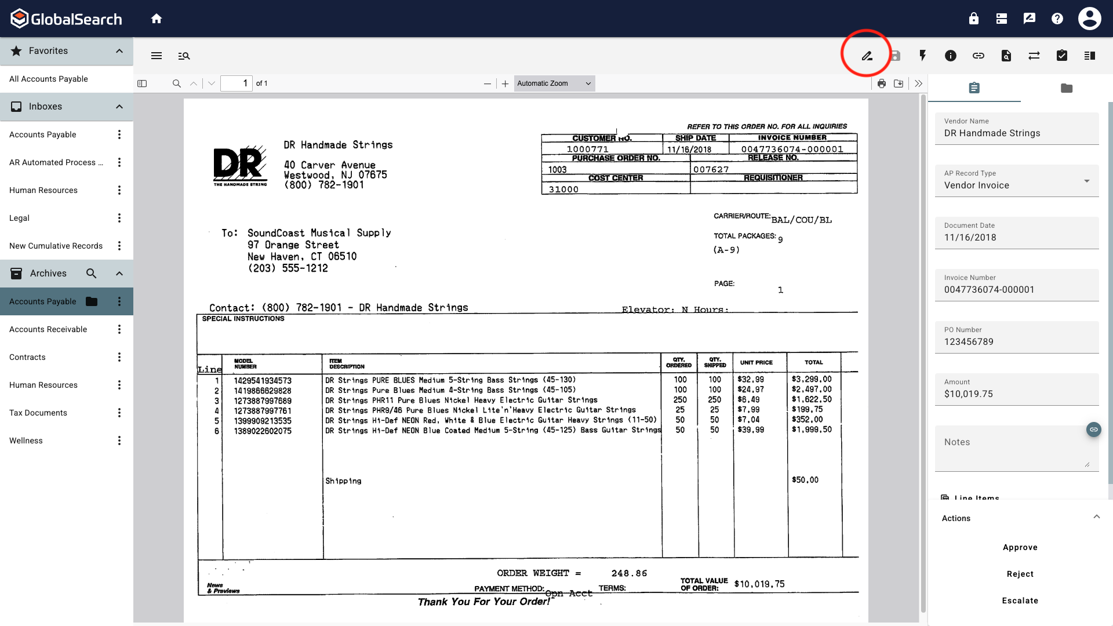Select the Human Resources inbox
Image resolution: width=1113 pixels, height=626 pixels.
(43, 190)
